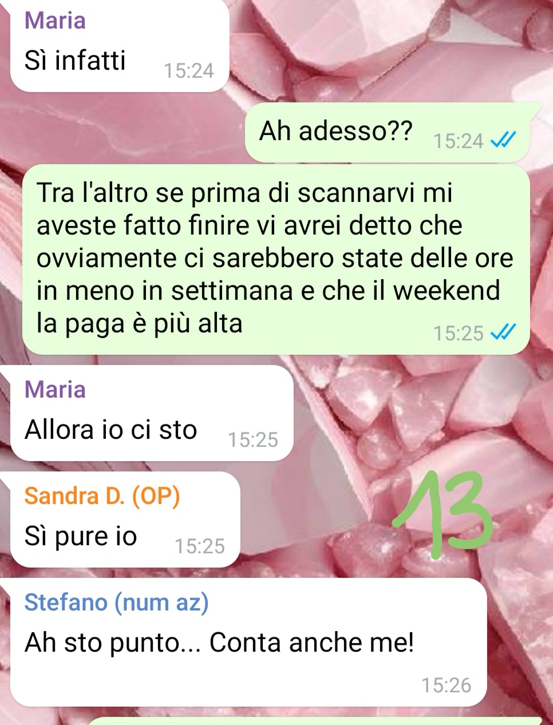Select the 'Sì pure io' message bubble

(125, 520)
